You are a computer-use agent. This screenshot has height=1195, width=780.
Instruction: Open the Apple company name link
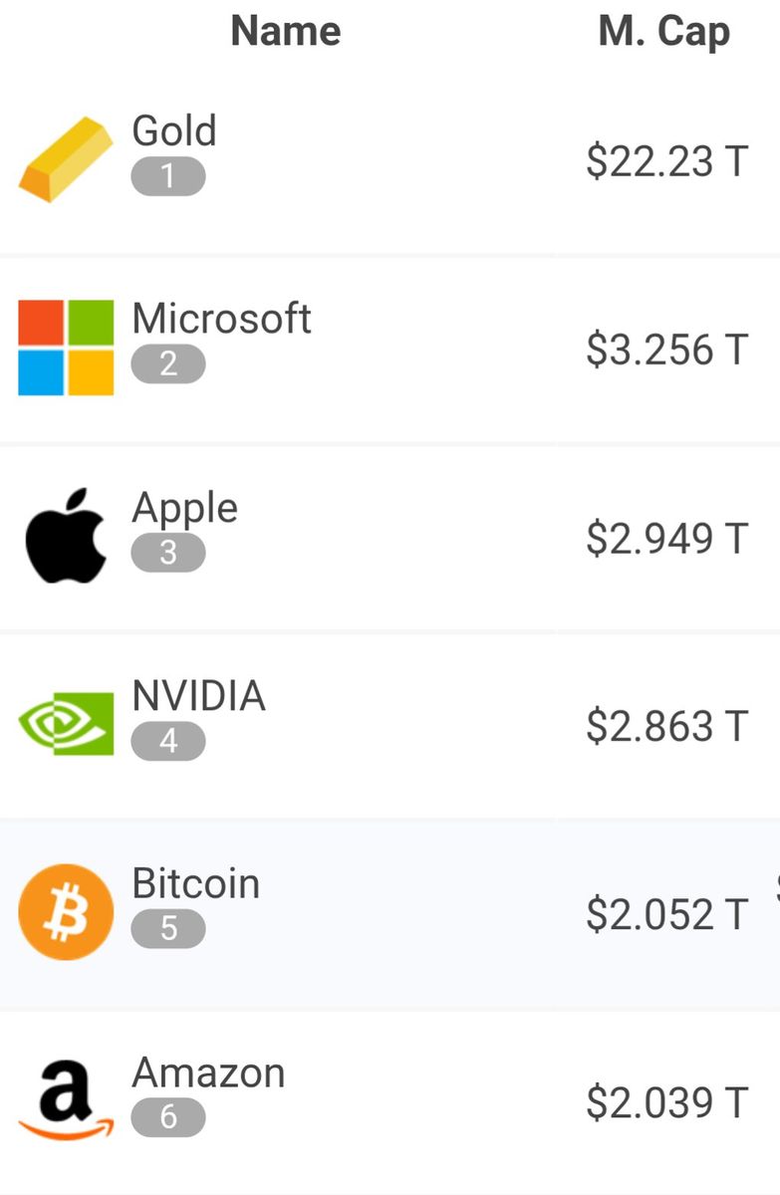pyautogui.click(x=185, y=508)
